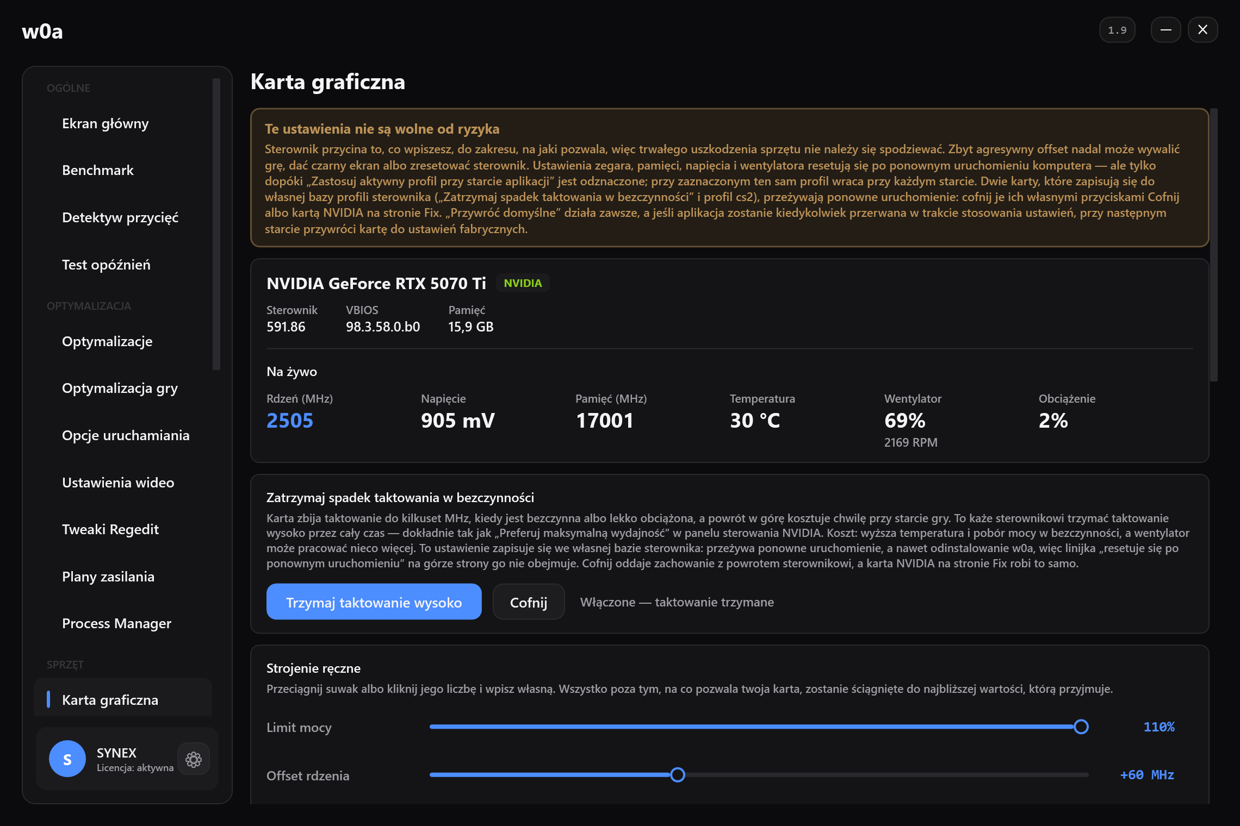Open Optymalizacje sidebar item
Image resolution: width=1240 pixels, height=826 pixels.
123,341
